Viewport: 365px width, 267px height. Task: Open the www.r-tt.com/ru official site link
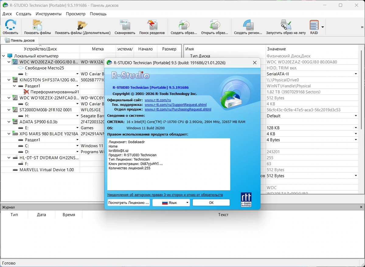tap(158, 100)
